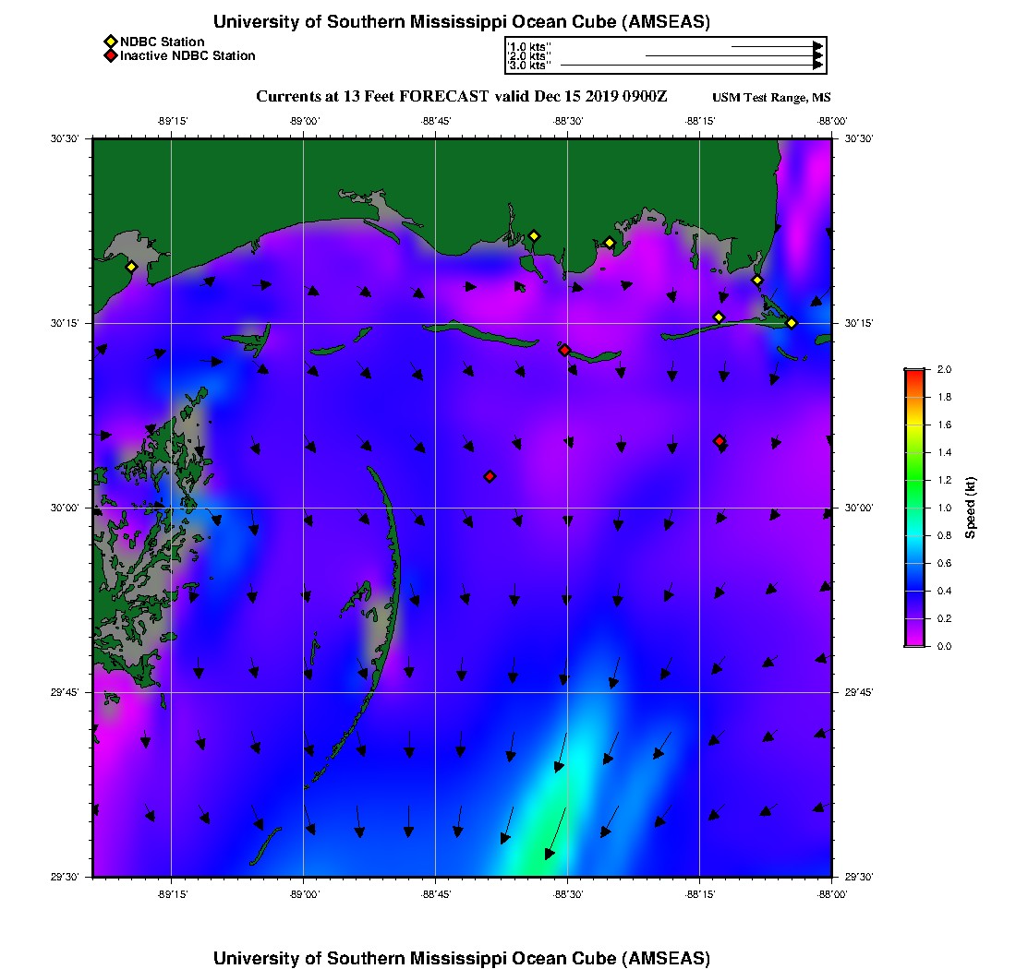Click the yellow diamond in the NDBC Station legend

110,42
